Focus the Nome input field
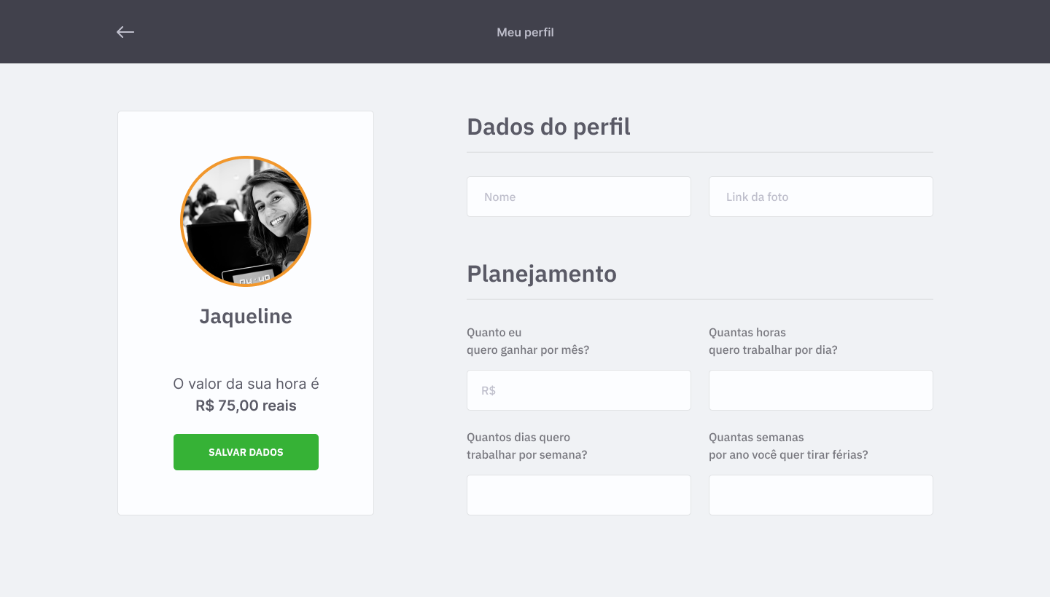Screen dimensions: 1050x597 579,197
